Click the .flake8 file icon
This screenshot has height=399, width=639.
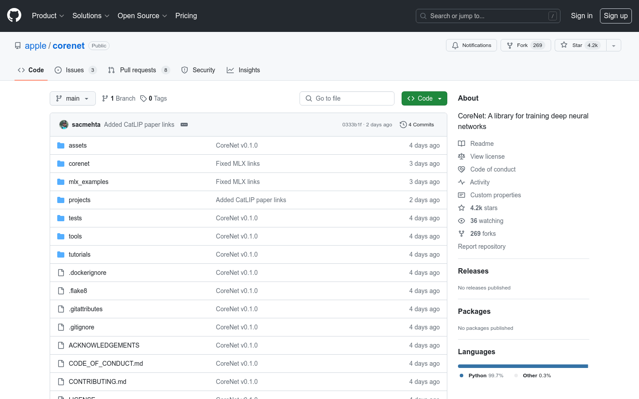(61, 291)
